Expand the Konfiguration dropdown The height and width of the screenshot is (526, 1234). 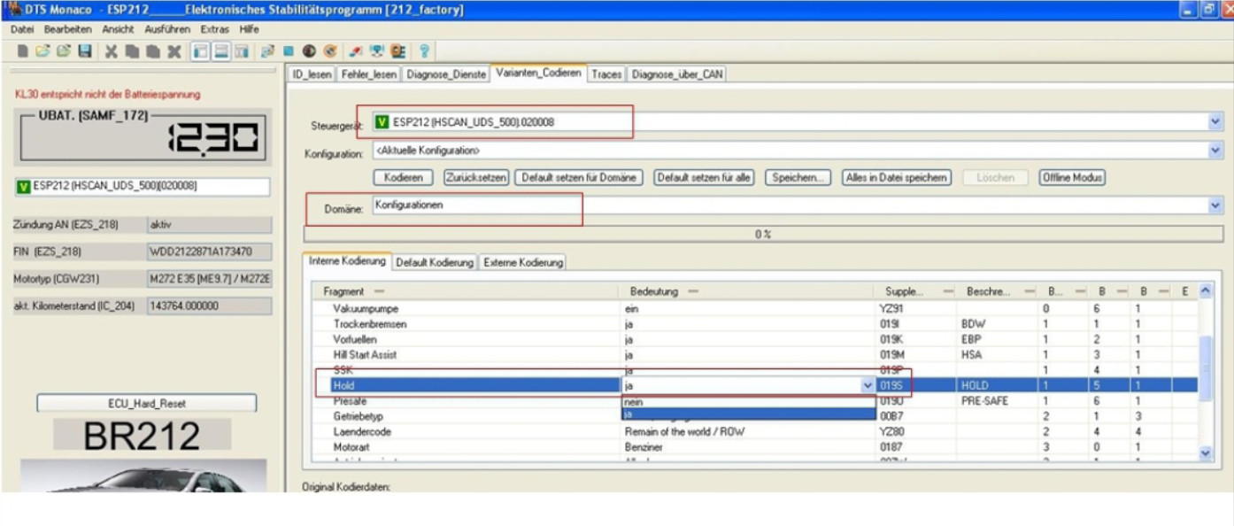(x=1215, y=151)
